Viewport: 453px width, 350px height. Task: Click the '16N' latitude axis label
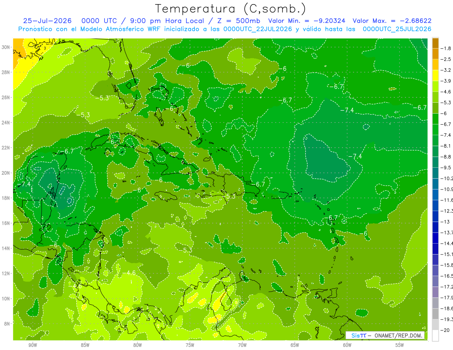point(6,223)
